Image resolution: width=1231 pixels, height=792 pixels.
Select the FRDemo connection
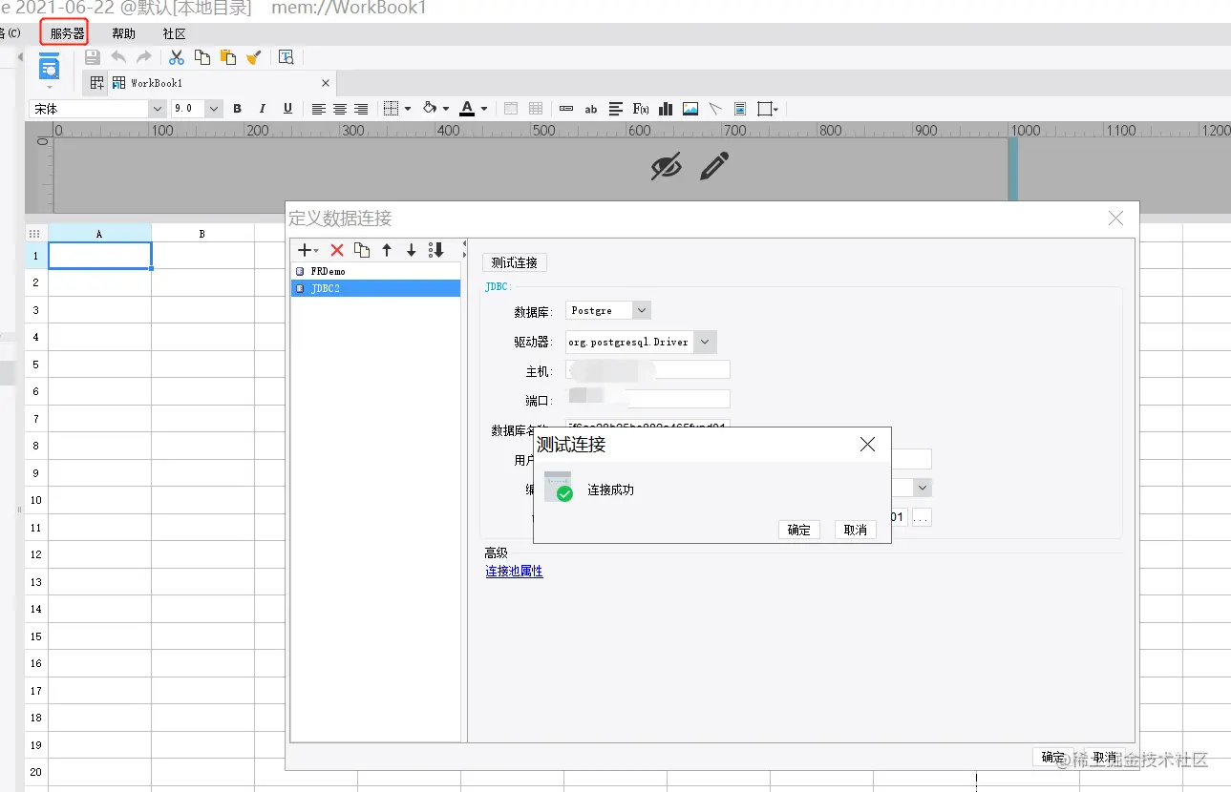(x=375, y=271)
